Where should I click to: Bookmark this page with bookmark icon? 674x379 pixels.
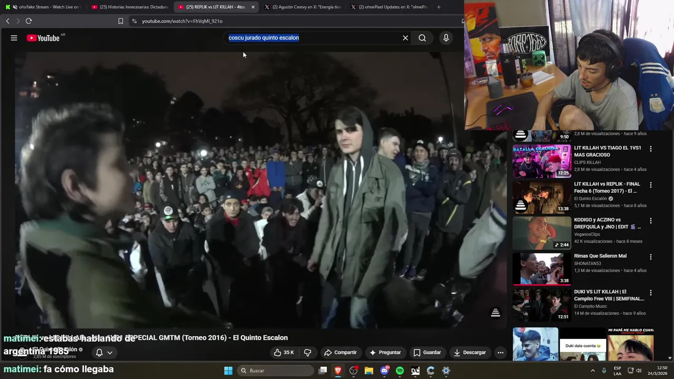click(x=121, y=21)
